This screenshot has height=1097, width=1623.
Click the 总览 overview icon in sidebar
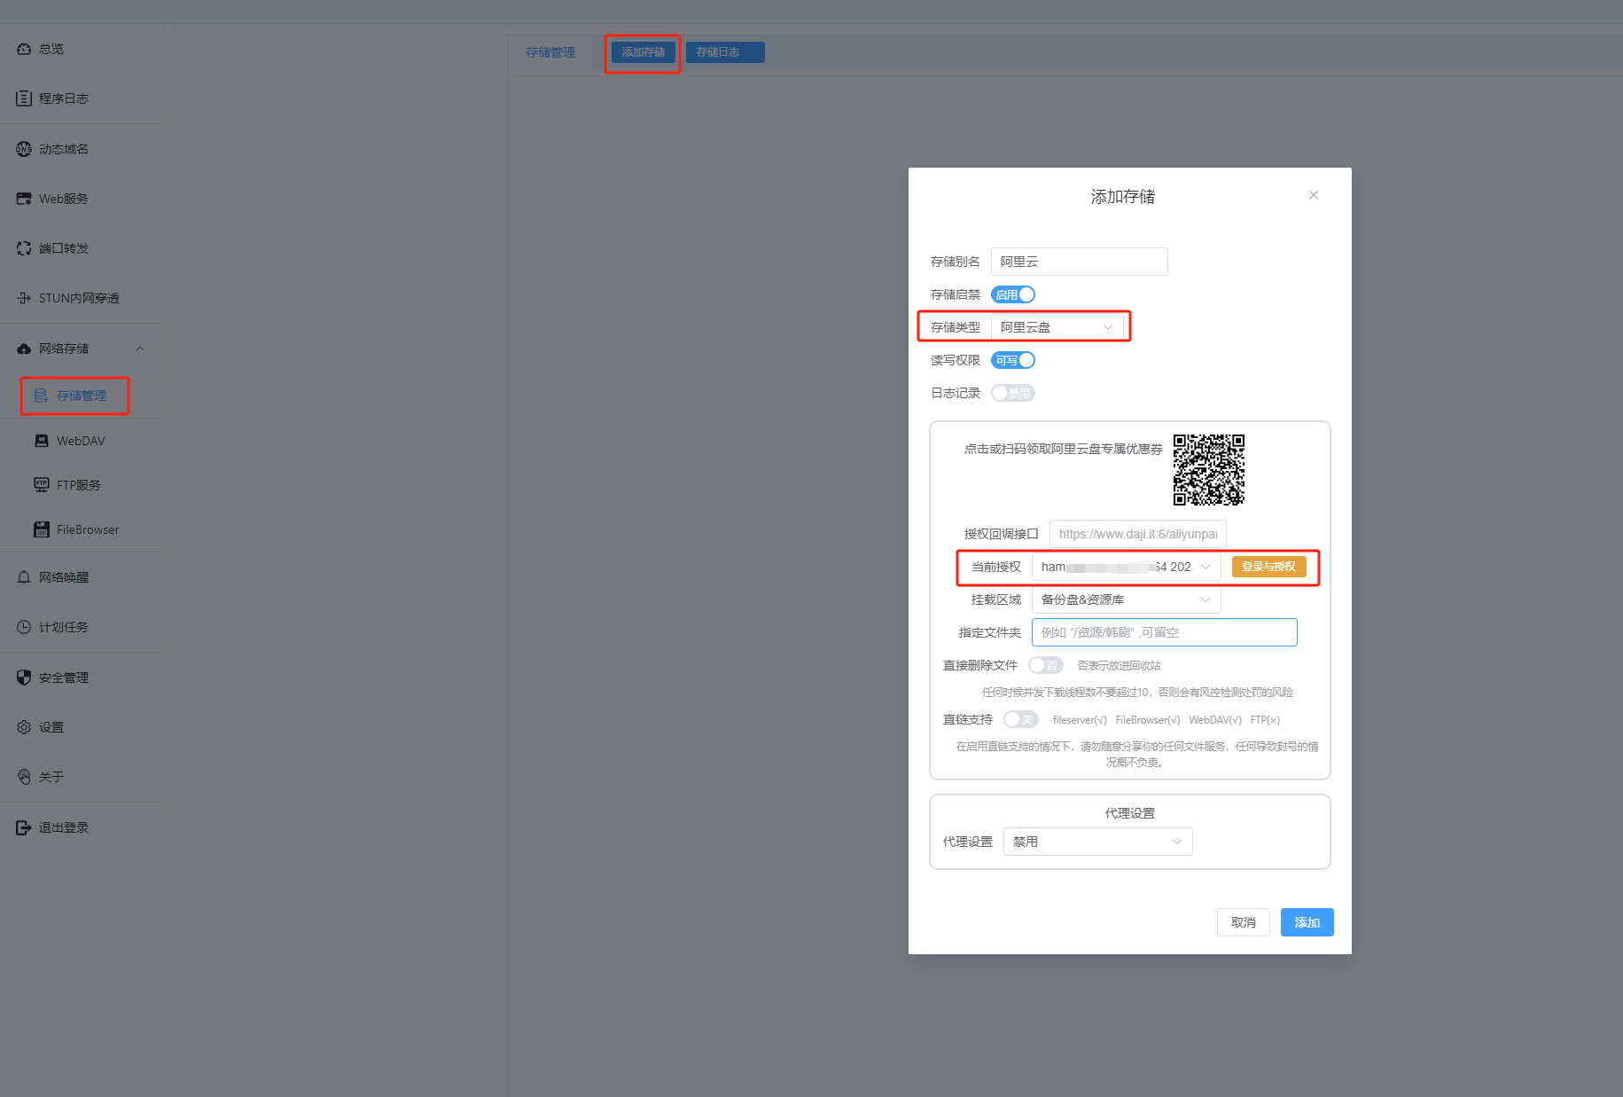[24, 49]
